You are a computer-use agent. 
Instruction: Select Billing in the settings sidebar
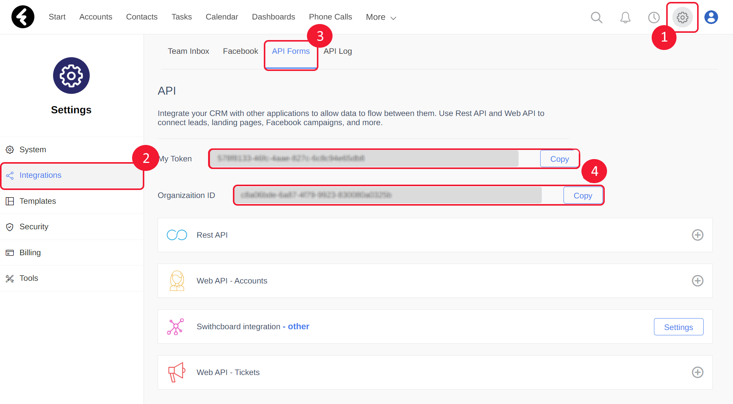(72, 253)
